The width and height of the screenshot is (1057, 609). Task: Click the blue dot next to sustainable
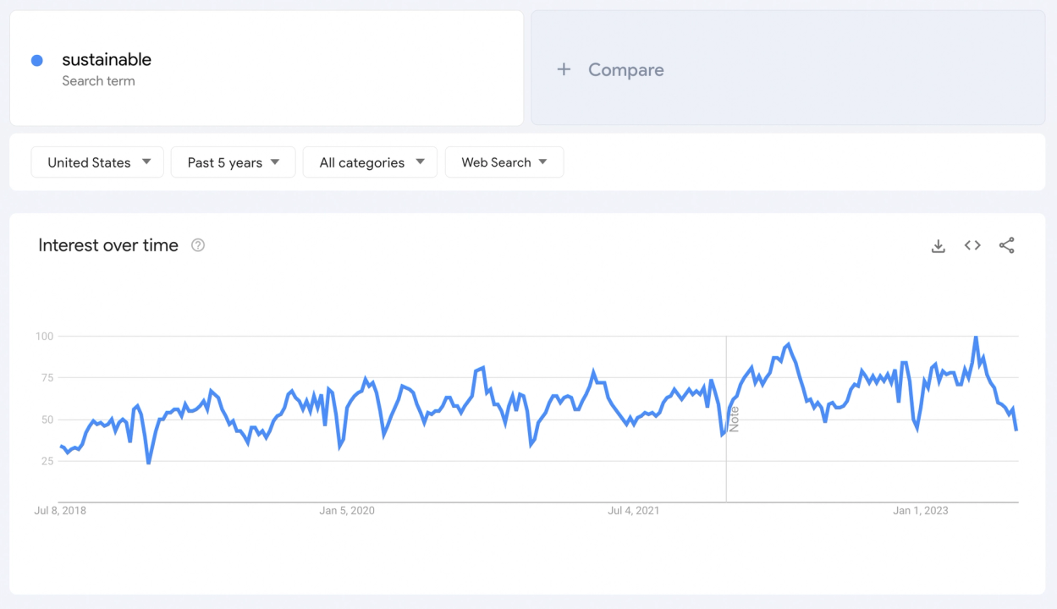coord(37,60)
